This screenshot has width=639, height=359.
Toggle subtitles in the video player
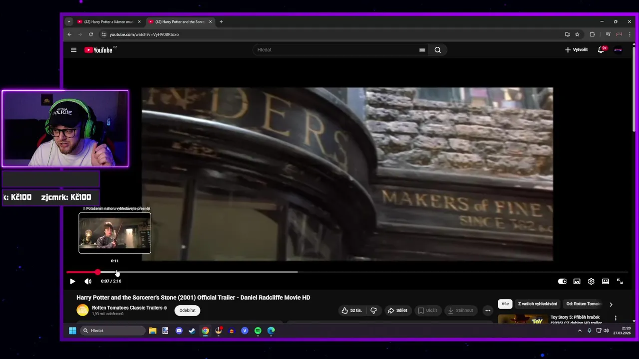pyautogui.click(x=577, y=281)
